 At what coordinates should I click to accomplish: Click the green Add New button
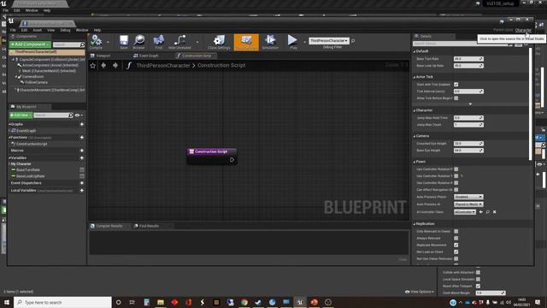tap(21, 115)
